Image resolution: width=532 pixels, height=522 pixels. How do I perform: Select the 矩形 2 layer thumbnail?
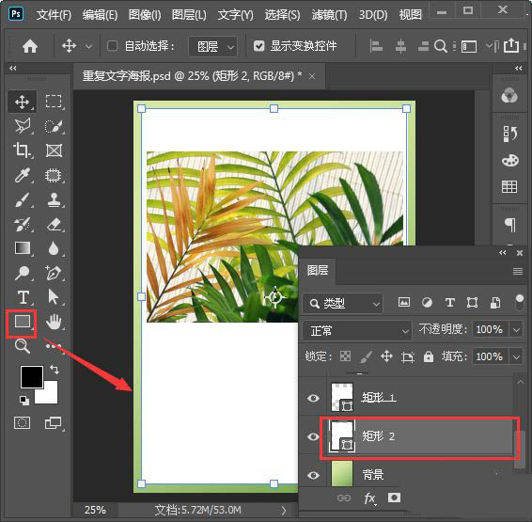click(342, 436)
